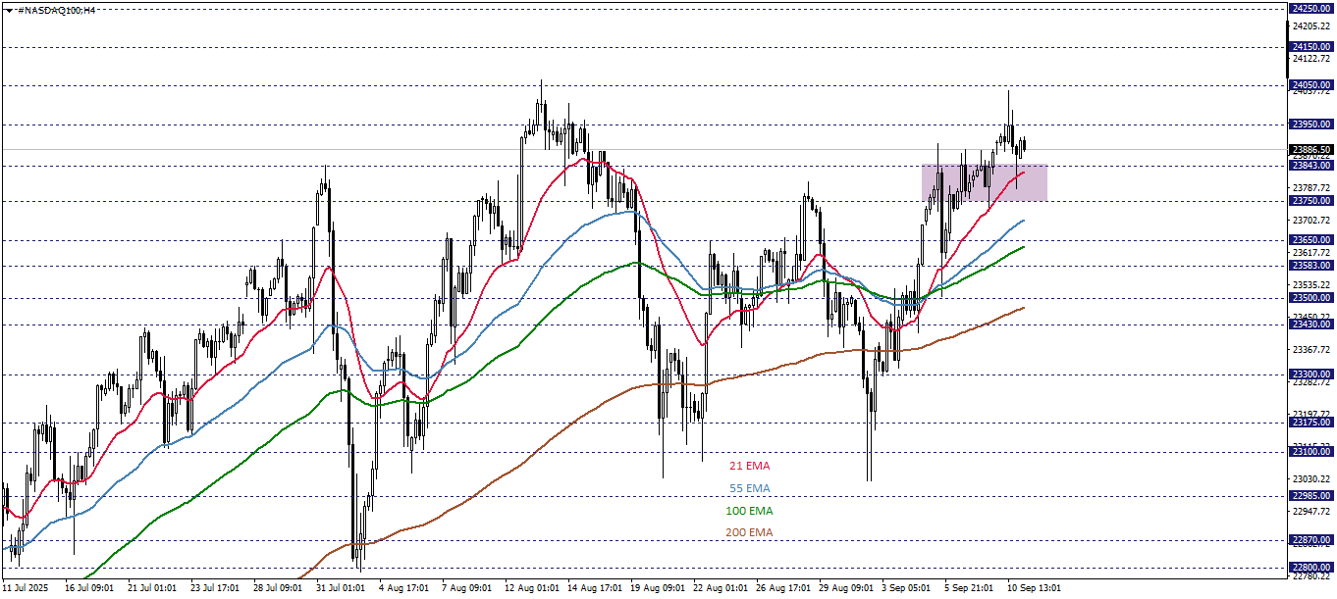Click the 24050.00 price level label

tap(1311, 85)
